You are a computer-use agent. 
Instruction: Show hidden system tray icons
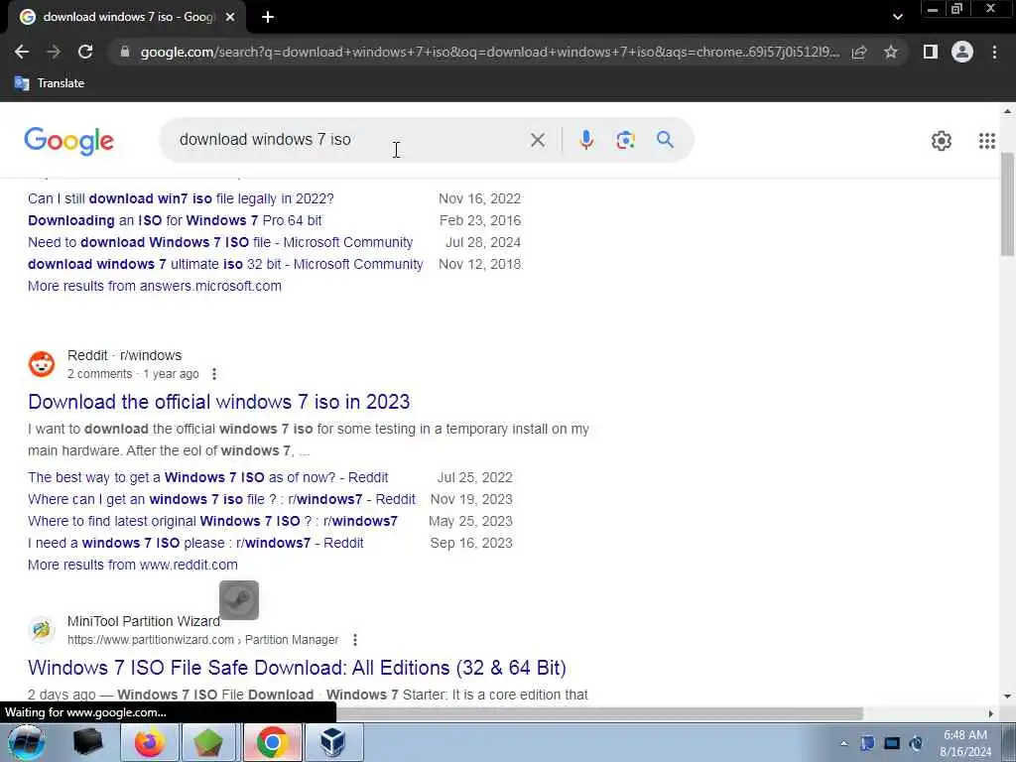[x=843, y=744]
